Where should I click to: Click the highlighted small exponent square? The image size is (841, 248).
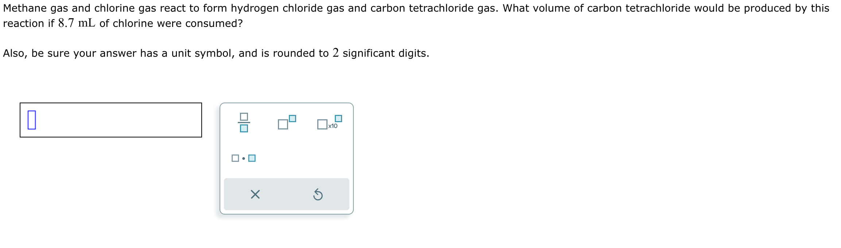[x=293, y=118]
